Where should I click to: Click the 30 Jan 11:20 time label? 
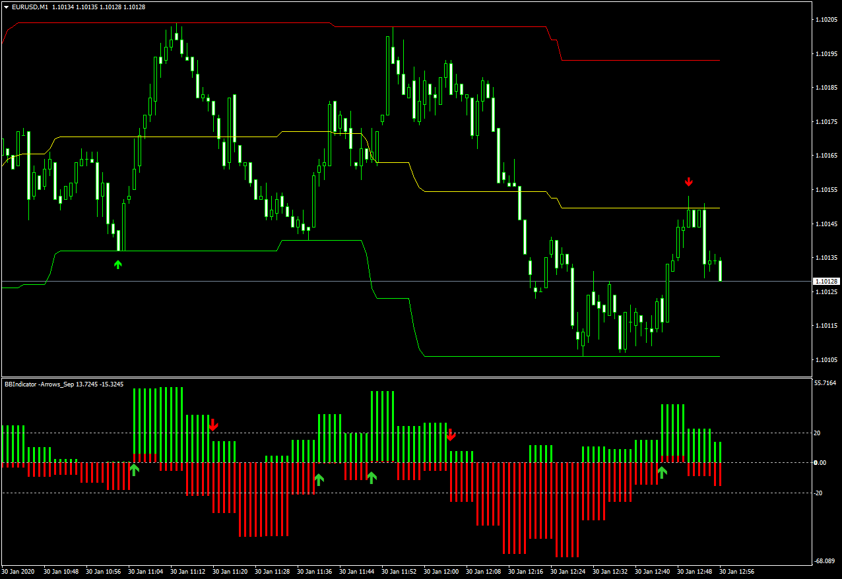tap(230, 572)
